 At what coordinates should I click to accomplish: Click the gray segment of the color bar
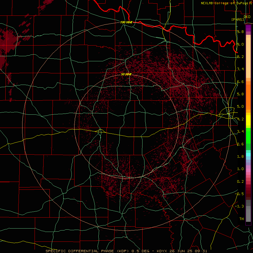[248, 211]
